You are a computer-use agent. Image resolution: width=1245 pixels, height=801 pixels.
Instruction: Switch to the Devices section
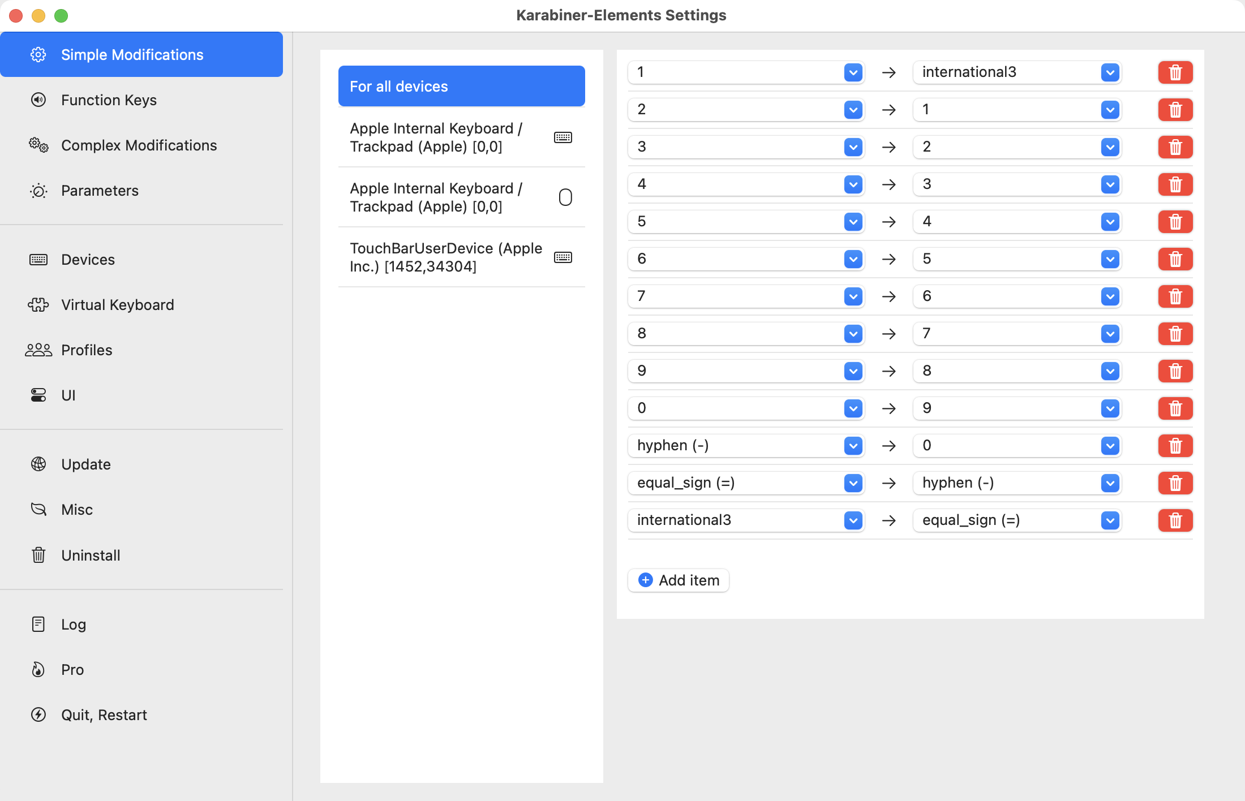pos(88,260)
